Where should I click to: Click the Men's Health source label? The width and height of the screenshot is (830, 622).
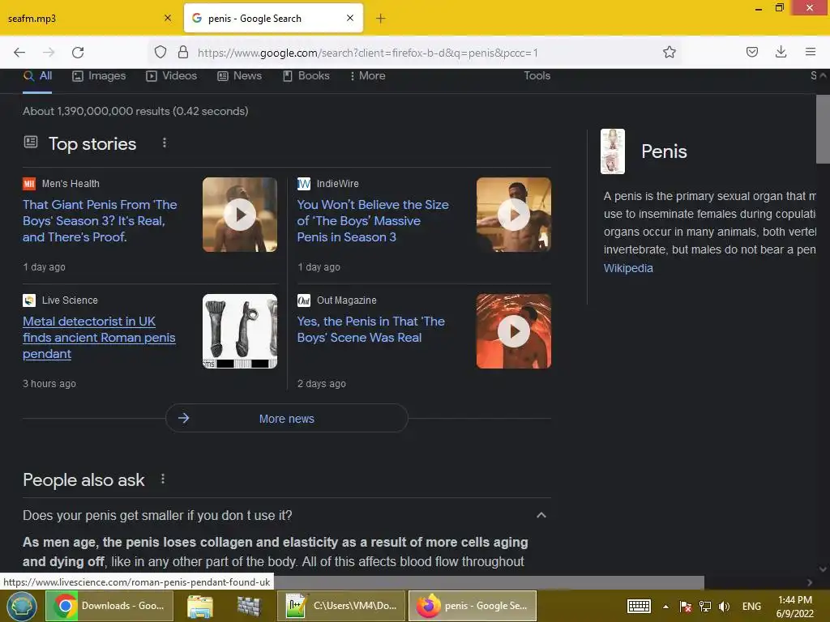(x=71, y=184)
